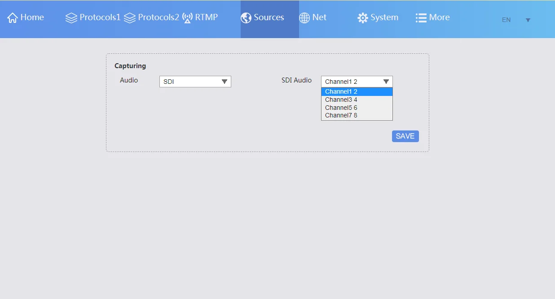Viewport: 555px width, 299px height.
Task: Open the SDI Audio dropdown arrow
Action: coord(386,81)
